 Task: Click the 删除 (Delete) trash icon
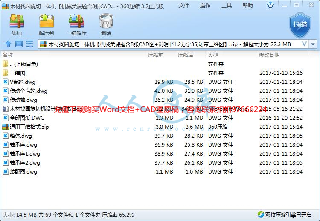[106, 21]
